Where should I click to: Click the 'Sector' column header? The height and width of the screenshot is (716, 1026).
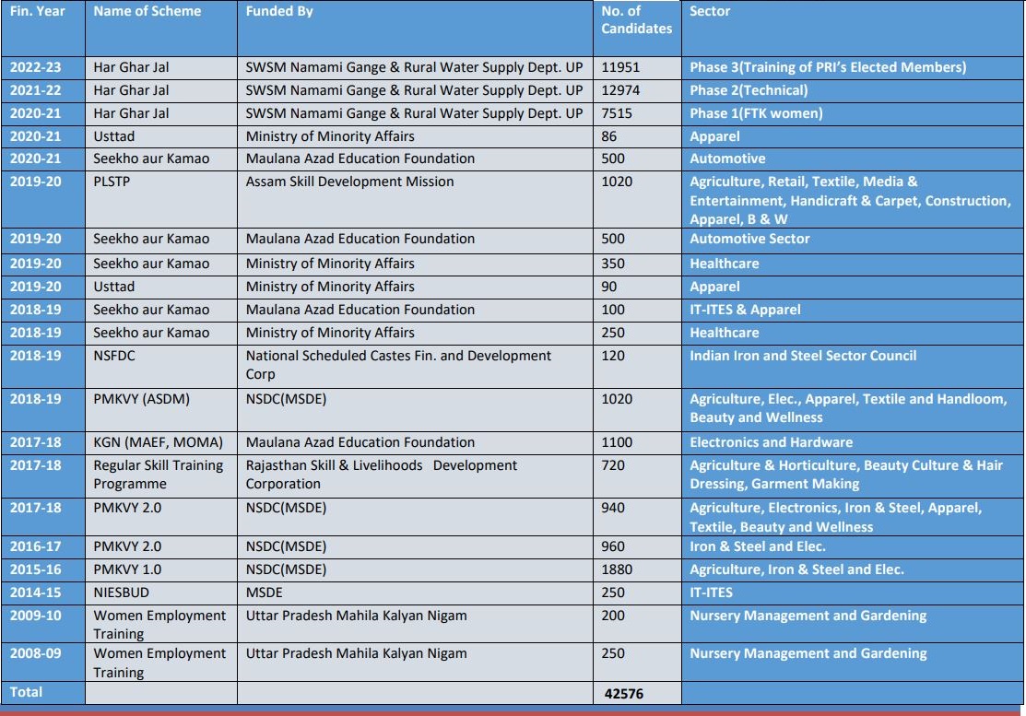tap(710, 12)
